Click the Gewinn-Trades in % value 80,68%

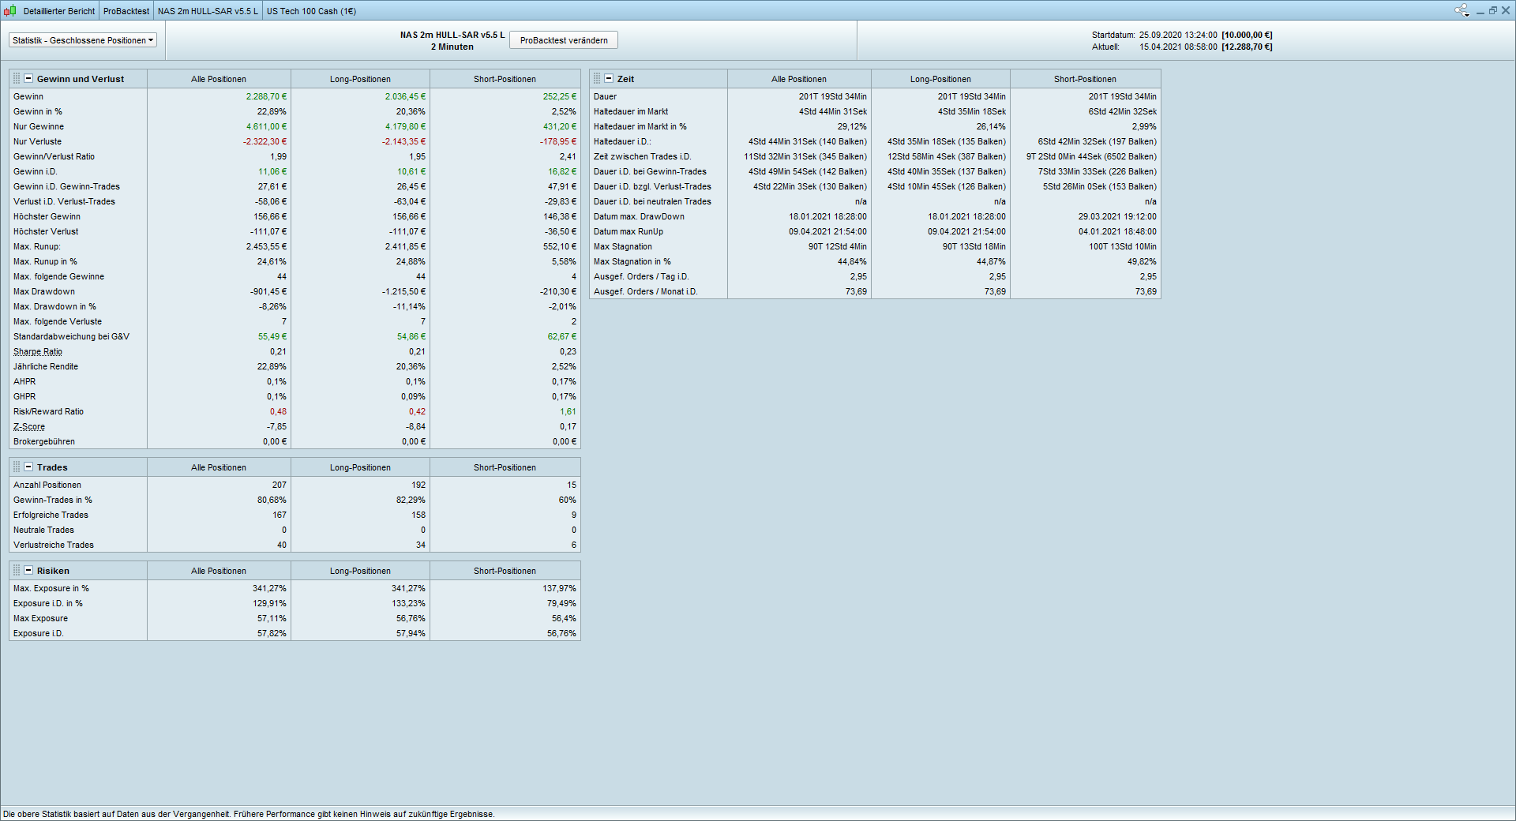(272, 500)
